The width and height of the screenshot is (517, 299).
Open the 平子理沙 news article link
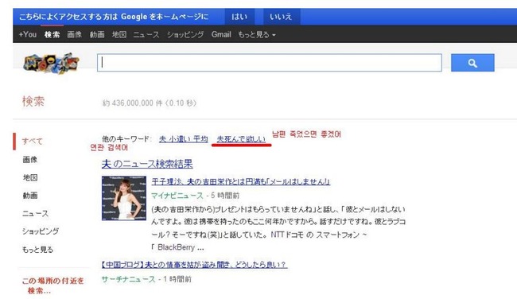coord(241,181)
